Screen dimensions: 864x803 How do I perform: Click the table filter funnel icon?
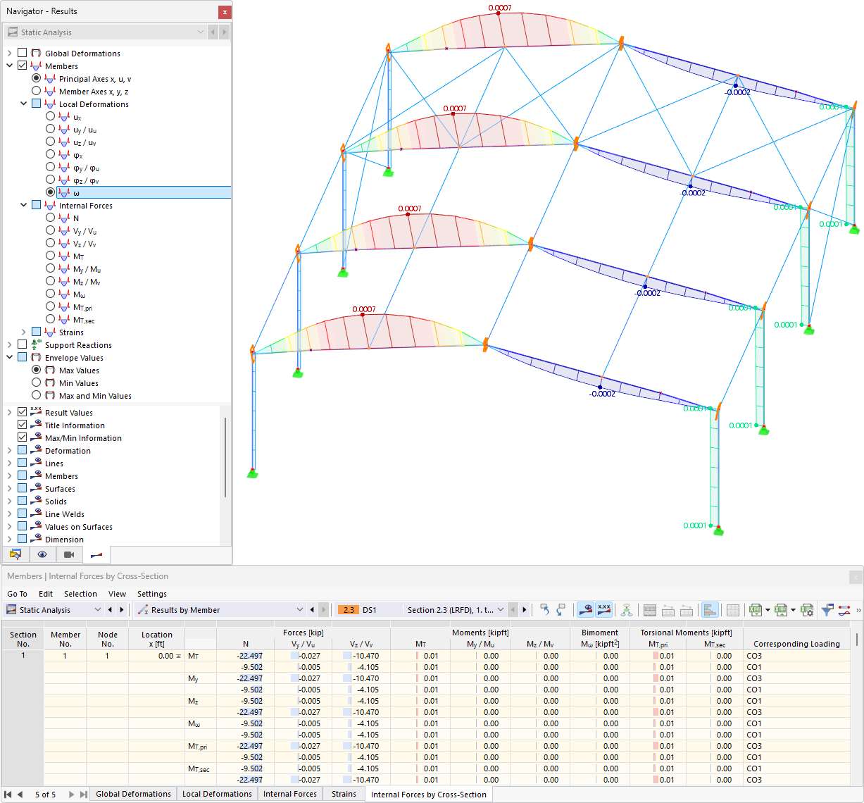coord(827,610)
